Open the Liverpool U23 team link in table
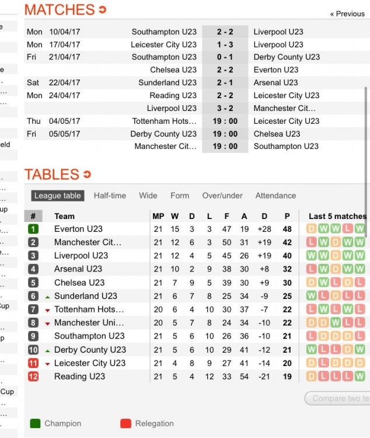This screenshot has height=438, width=370. [81, 256]
